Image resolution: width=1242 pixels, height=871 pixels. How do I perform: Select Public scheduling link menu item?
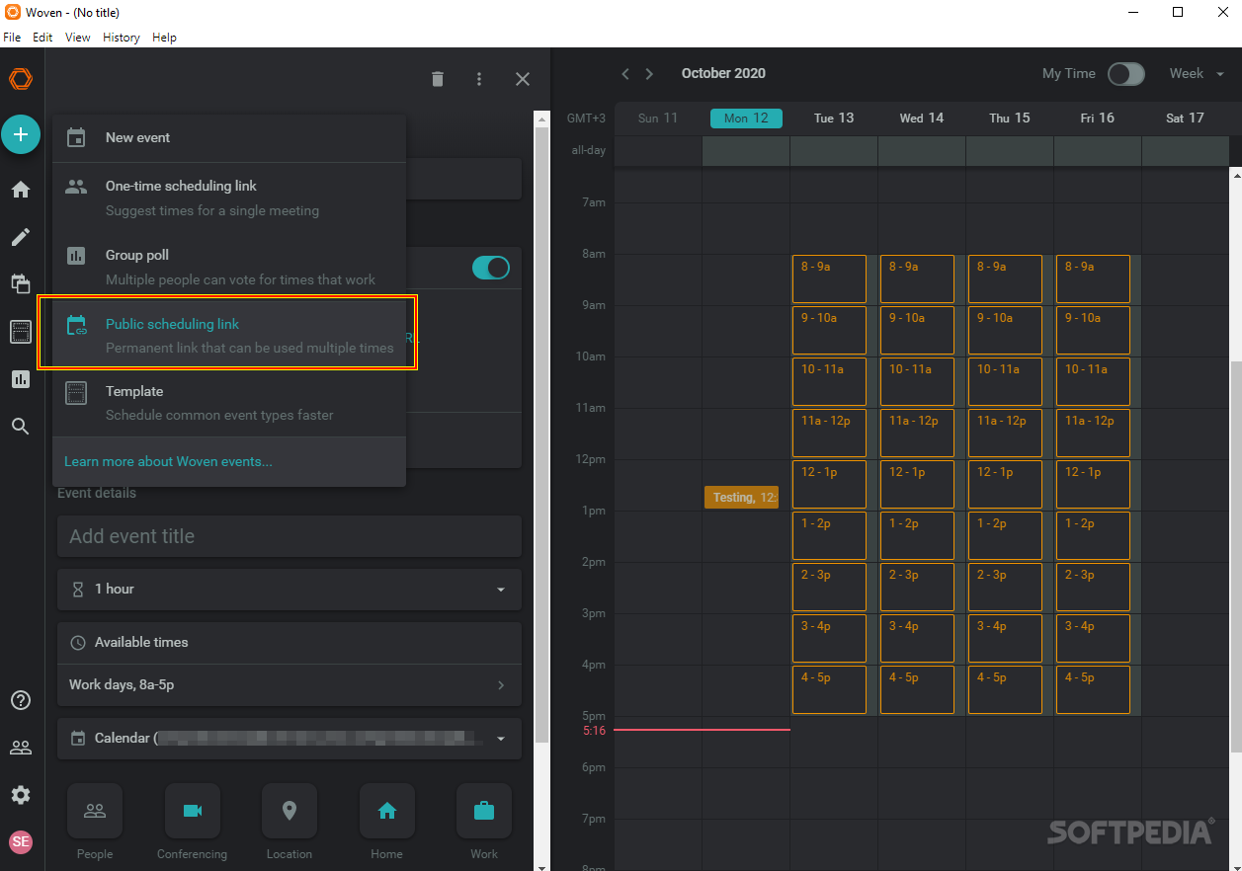pyautogui.click(x=229, y=335)
